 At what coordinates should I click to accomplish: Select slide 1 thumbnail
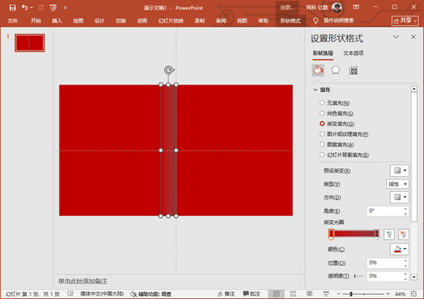coord(29,42)
